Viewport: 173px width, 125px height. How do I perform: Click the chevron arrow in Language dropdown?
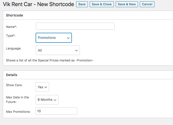point(76,51)
